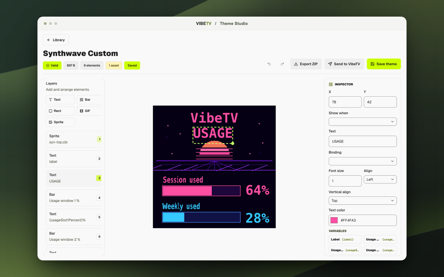
Task: Click the 1 asset badge
Action: pos(114,65)
